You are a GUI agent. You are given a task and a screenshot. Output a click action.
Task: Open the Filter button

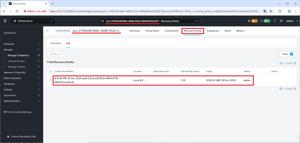[x=288, y=54]
